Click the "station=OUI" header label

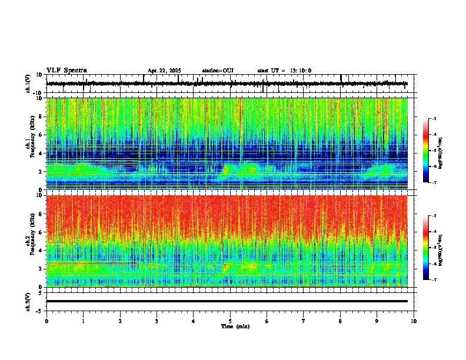[218, 71]
